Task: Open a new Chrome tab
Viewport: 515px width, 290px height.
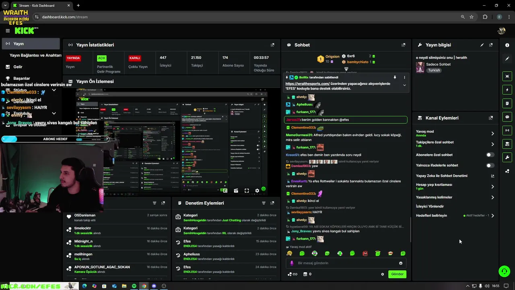Action: tap(78, 6)
